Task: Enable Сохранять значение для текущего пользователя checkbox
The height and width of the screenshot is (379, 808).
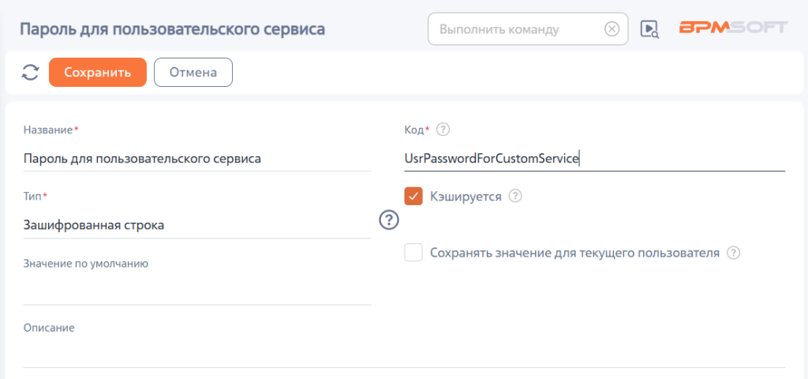Action: 413,253
